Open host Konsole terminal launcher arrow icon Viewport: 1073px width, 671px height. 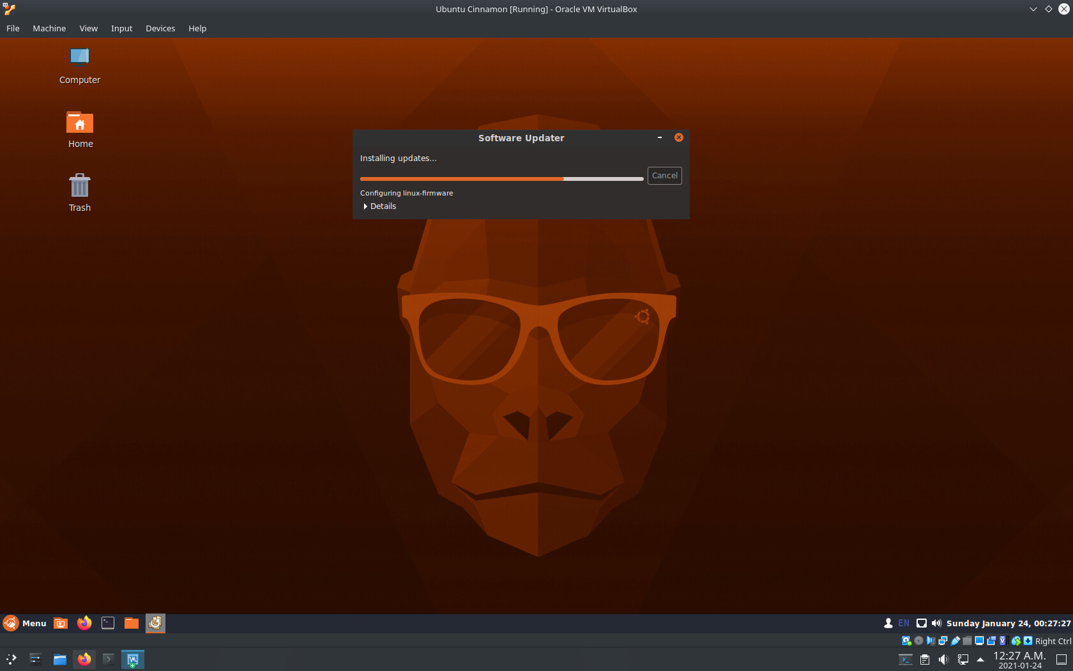(x=109, y=659)
